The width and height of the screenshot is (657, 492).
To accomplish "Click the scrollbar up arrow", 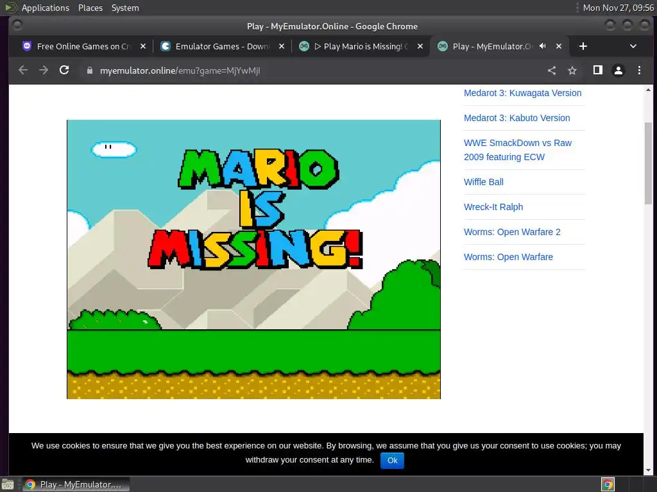I will point(648,90).
